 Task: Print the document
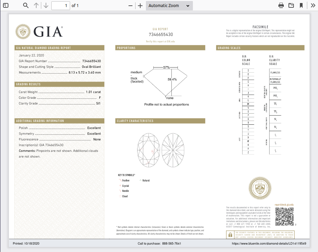[281, 5]
